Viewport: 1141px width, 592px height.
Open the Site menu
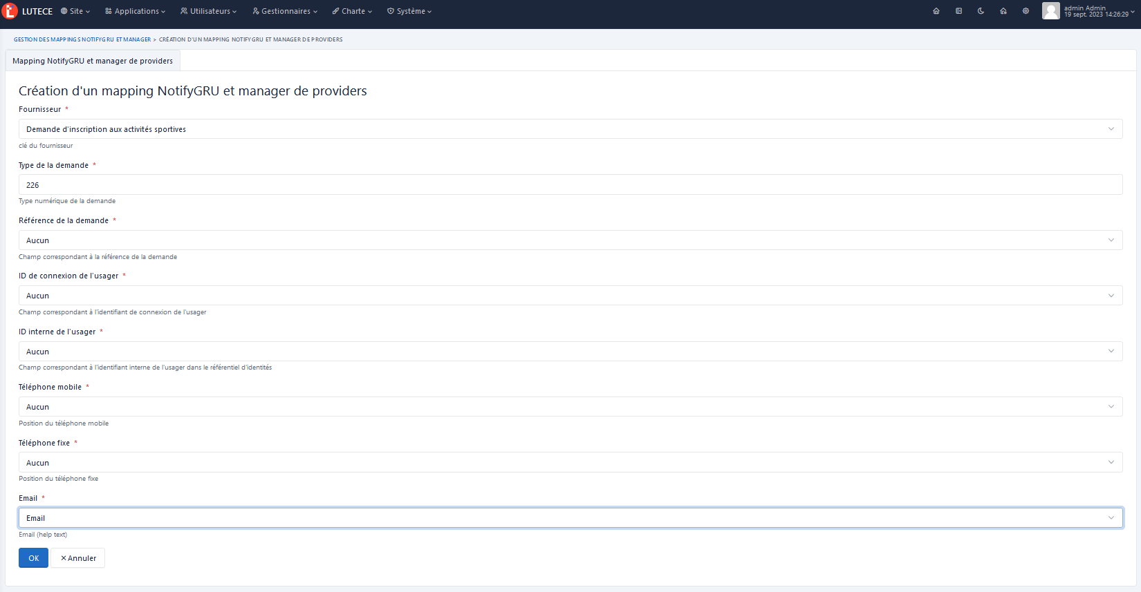pos(75,11)
